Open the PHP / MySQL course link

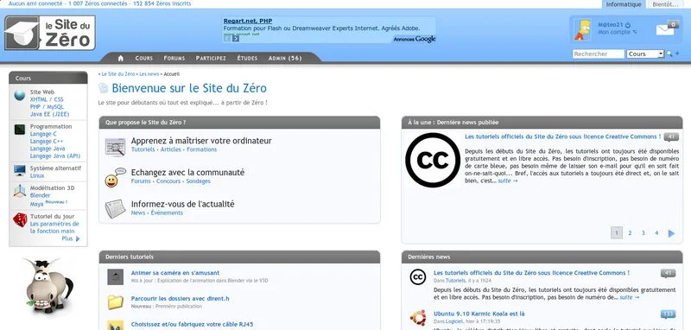coord(47,106)
